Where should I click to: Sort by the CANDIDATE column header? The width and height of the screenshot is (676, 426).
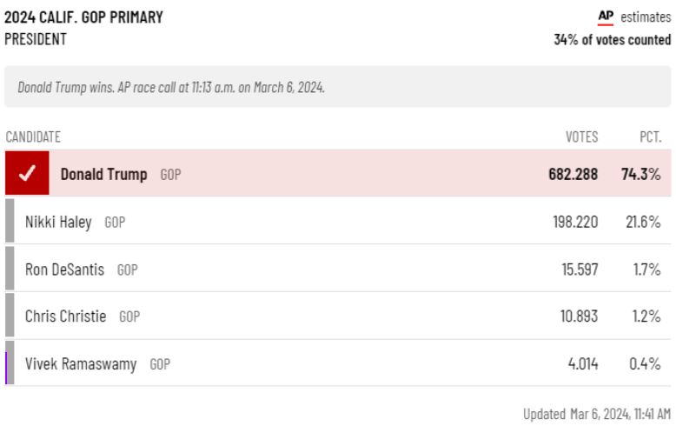(33, 137)
